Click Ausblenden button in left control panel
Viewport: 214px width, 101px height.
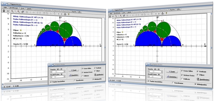[x=99, y=75]
